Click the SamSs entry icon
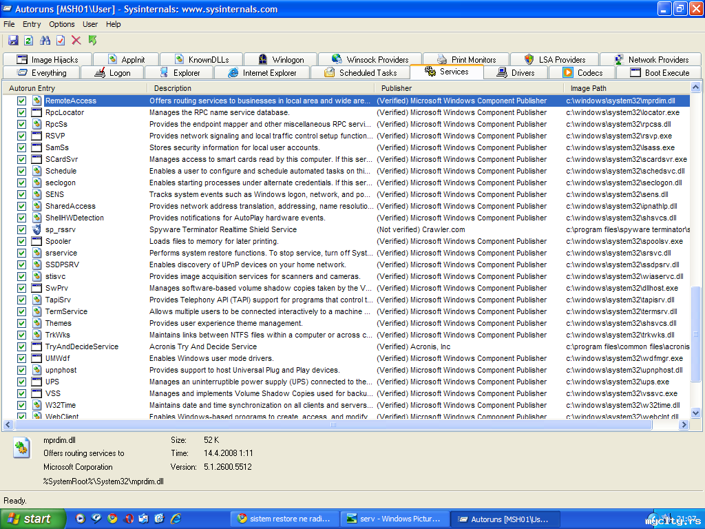 (x=36, y=147)
